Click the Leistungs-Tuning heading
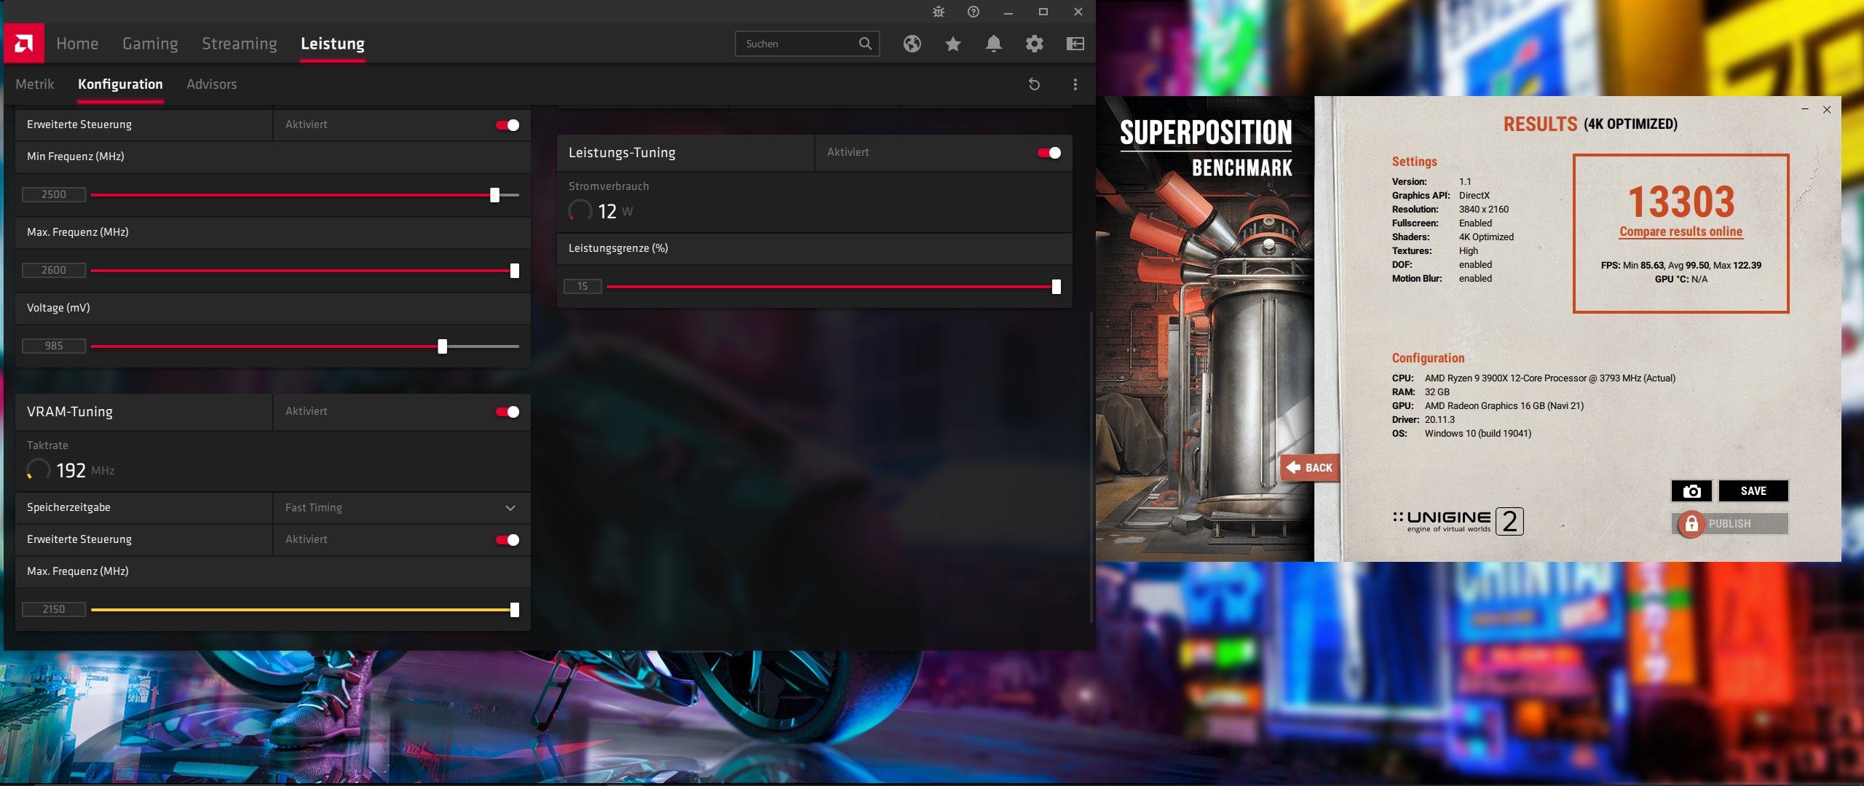This screenshot has height=786, width=1864. click(622, 153)
